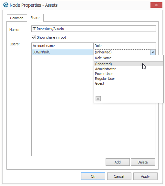Click the Delete user button

point(143,162)
